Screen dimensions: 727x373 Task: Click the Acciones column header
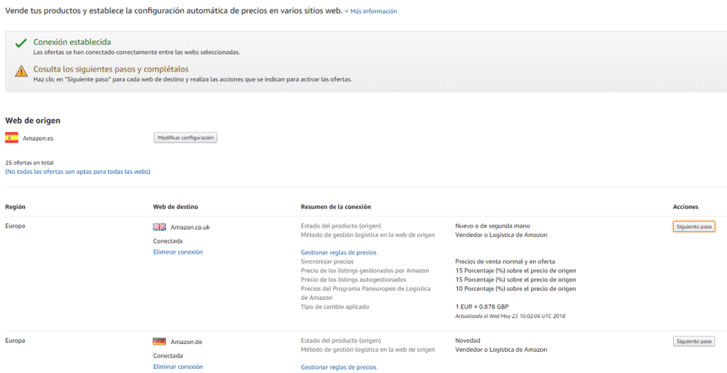tap(685, 207)
